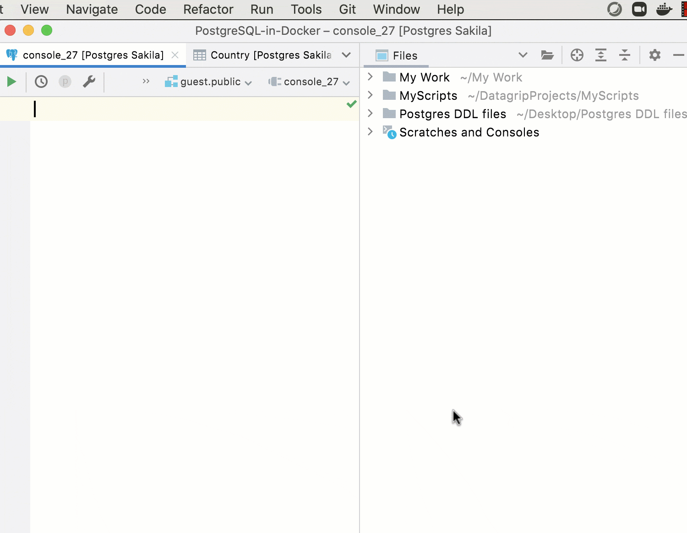Click the transaction mode 'p' icon
687x533 pixels.
(65, 82)
